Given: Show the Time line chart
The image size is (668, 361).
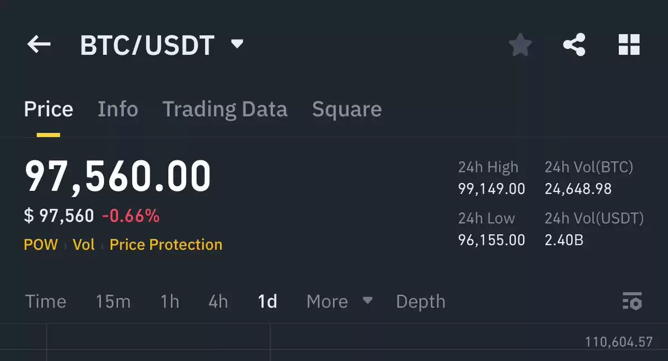Looking at the screenshot, I should (46, 301).
